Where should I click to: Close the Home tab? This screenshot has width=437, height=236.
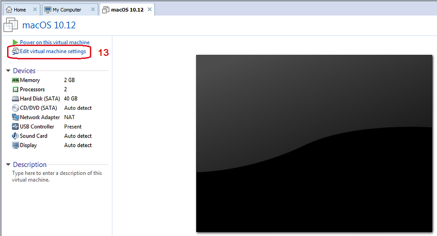click(x=35, y=9)
